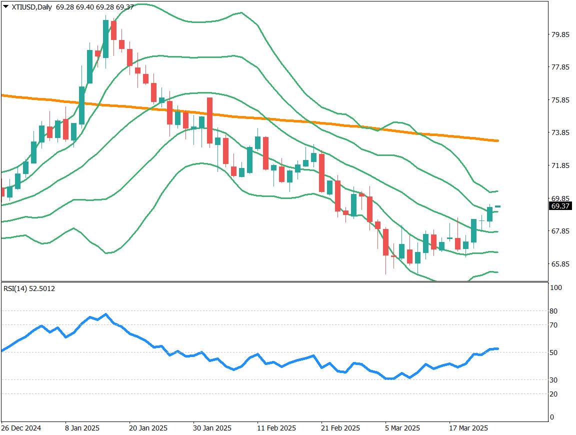Click the RSI 30 level label
The image size is (576, 435).
tap(554, 380)
